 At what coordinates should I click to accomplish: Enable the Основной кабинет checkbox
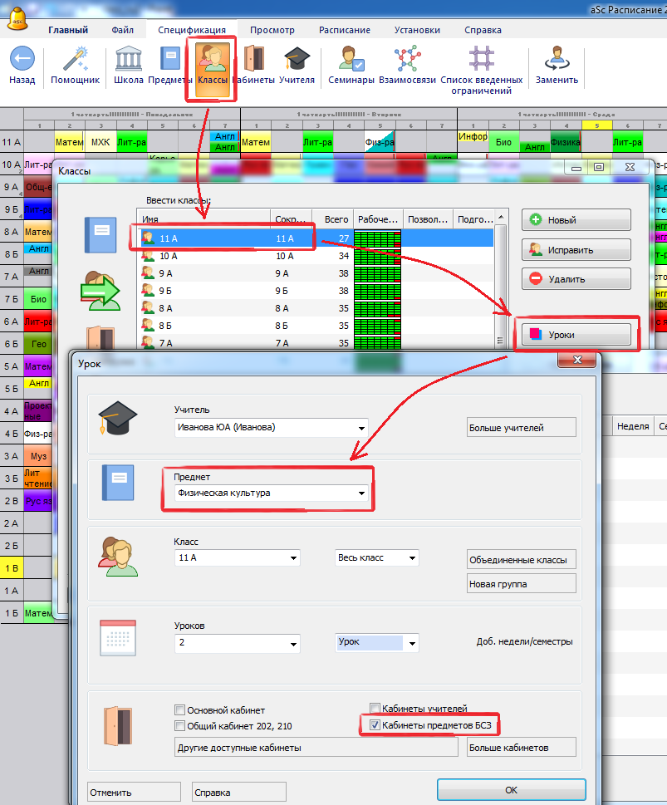[179, 710]
